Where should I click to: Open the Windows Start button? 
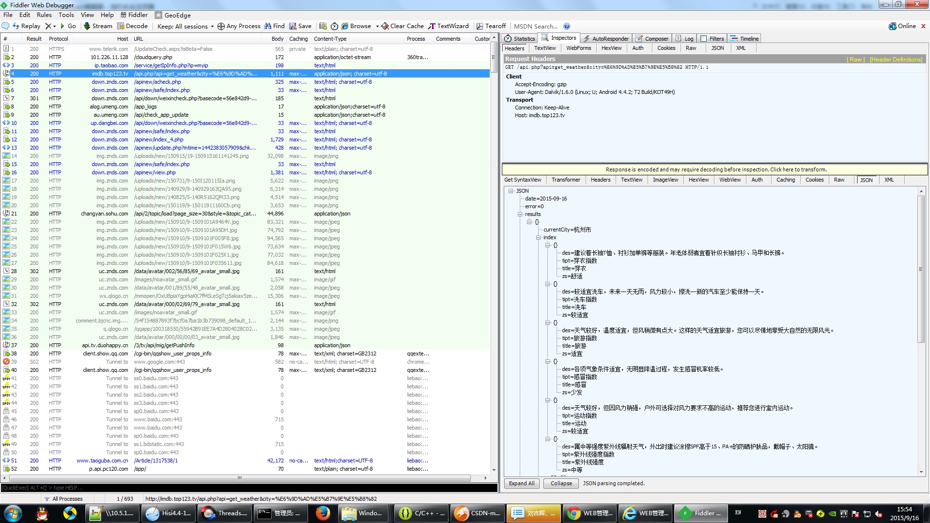(x=13, y=513)
